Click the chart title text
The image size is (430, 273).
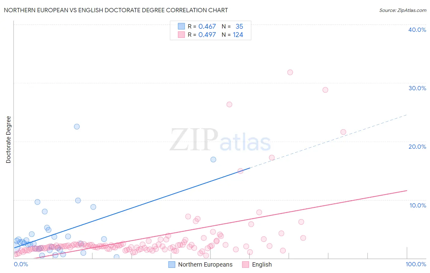116,10
